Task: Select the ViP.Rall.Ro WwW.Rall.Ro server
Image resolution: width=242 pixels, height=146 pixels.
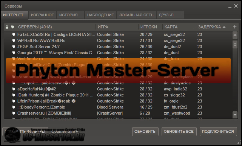Action: pyautogui.click(x=118, y=40)
